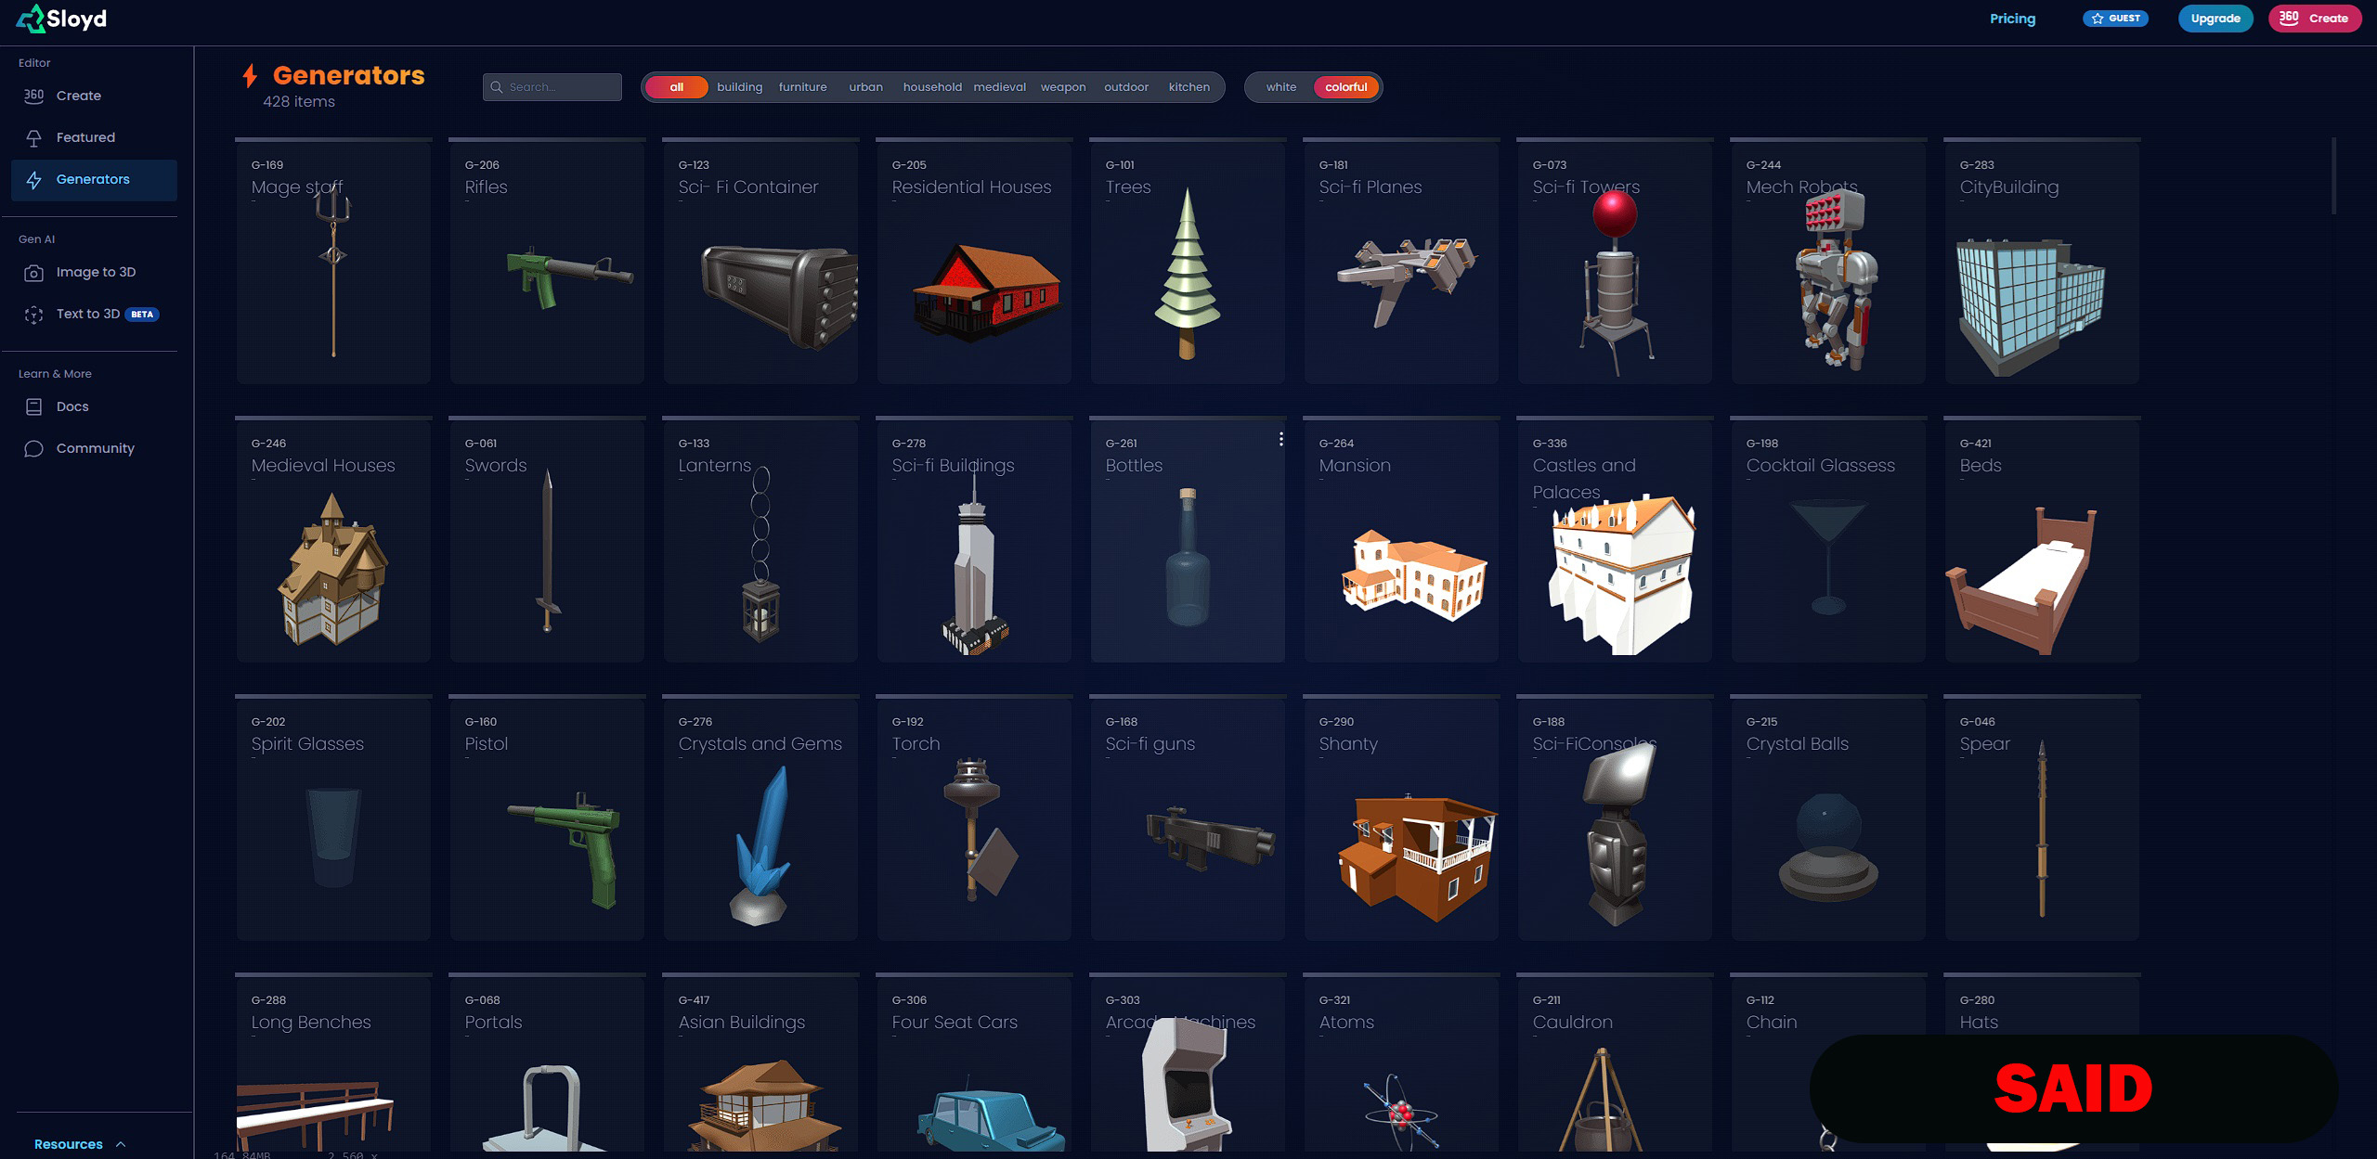This screenshot has height=1159, width=2377.
Task: Filter generators by furniture category
Action: point(802,87)
